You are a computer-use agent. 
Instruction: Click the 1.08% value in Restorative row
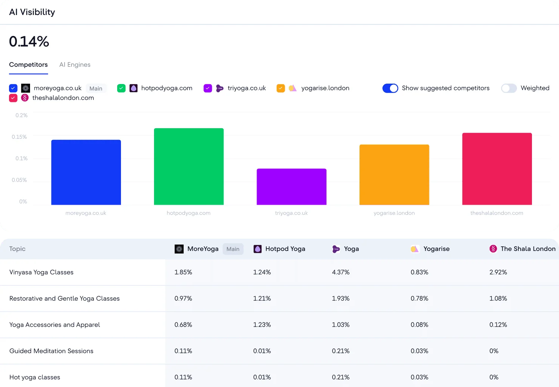(498, 298)
